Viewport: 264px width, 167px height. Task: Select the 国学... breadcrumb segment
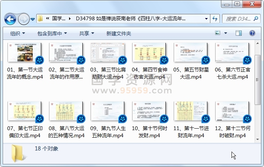tap(59, 18)
